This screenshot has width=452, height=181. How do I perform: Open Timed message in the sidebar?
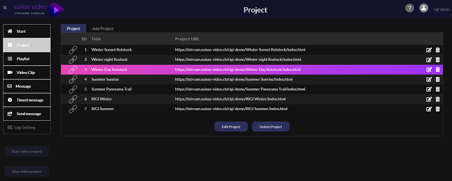[x=27, y=100]
